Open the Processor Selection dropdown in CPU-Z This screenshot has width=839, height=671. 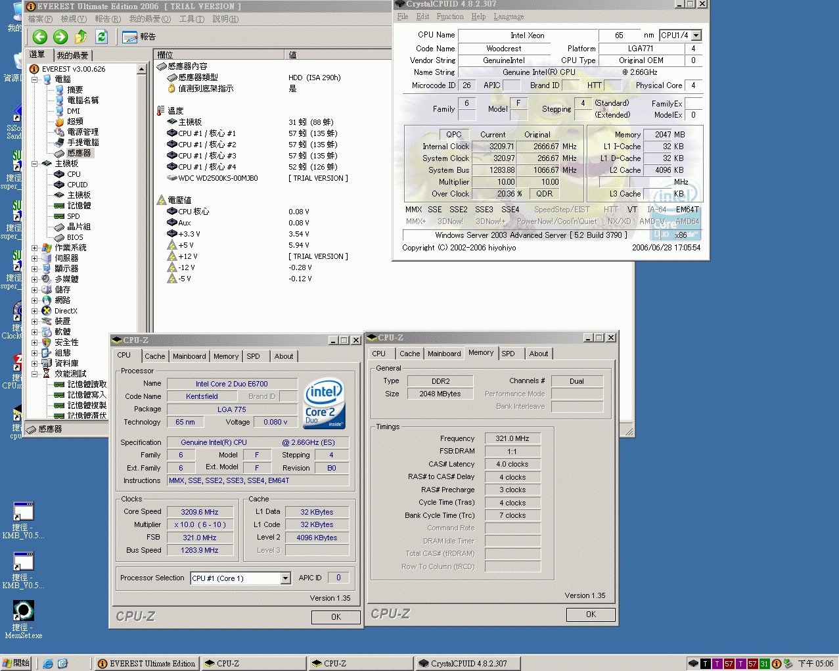(285, 578)
